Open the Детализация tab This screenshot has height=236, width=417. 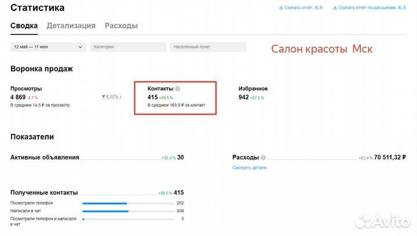pos(71,26)
